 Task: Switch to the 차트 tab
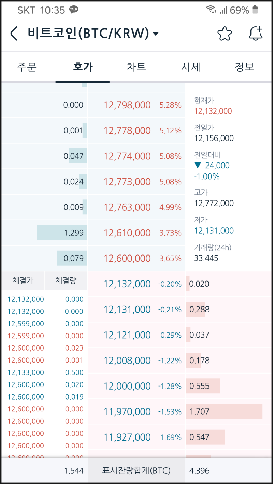click(136, 67)
